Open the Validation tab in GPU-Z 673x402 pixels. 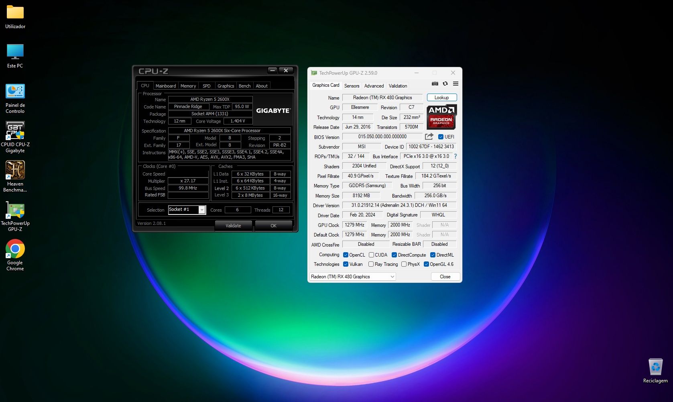(398, 86)
